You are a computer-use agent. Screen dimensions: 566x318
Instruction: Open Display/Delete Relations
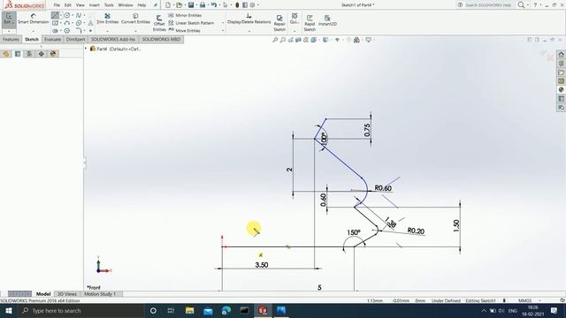point(249,19)
